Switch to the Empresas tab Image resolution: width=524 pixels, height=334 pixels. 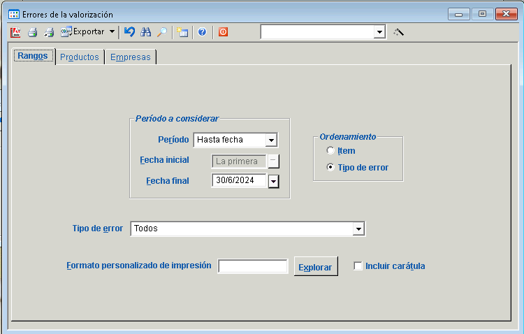click(x=130, y=57)
